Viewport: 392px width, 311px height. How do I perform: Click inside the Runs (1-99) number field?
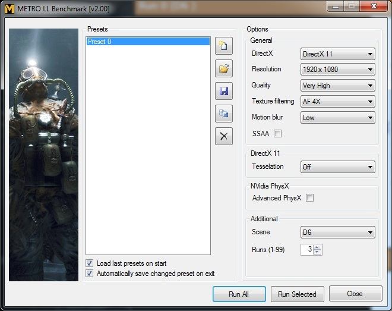tap(306, 249)
